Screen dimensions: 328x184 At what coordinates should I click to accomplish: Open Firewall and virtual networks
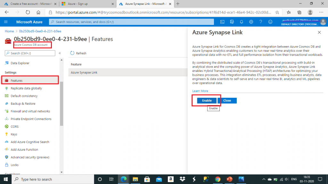(30, 111)
